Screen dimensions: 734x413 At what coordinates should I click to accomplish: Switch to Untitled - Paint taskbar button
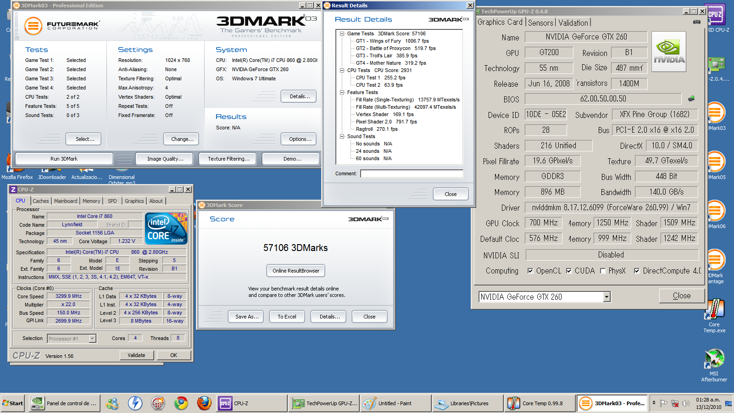point(395,403)
